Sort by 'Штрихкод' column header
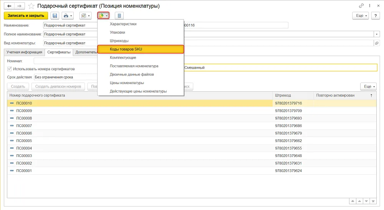This screenshot has width=384, height=210. [x=293, y=95]
